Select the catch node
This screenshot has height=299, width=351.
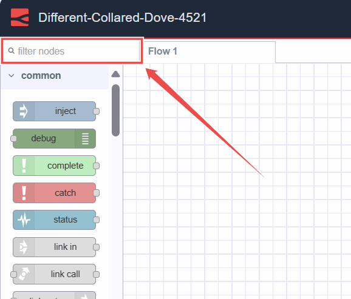(x=54, y=193)
